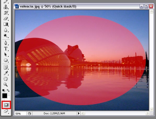Select the Blur drop tool
This screenshot has height=119, width=156.
6,30
